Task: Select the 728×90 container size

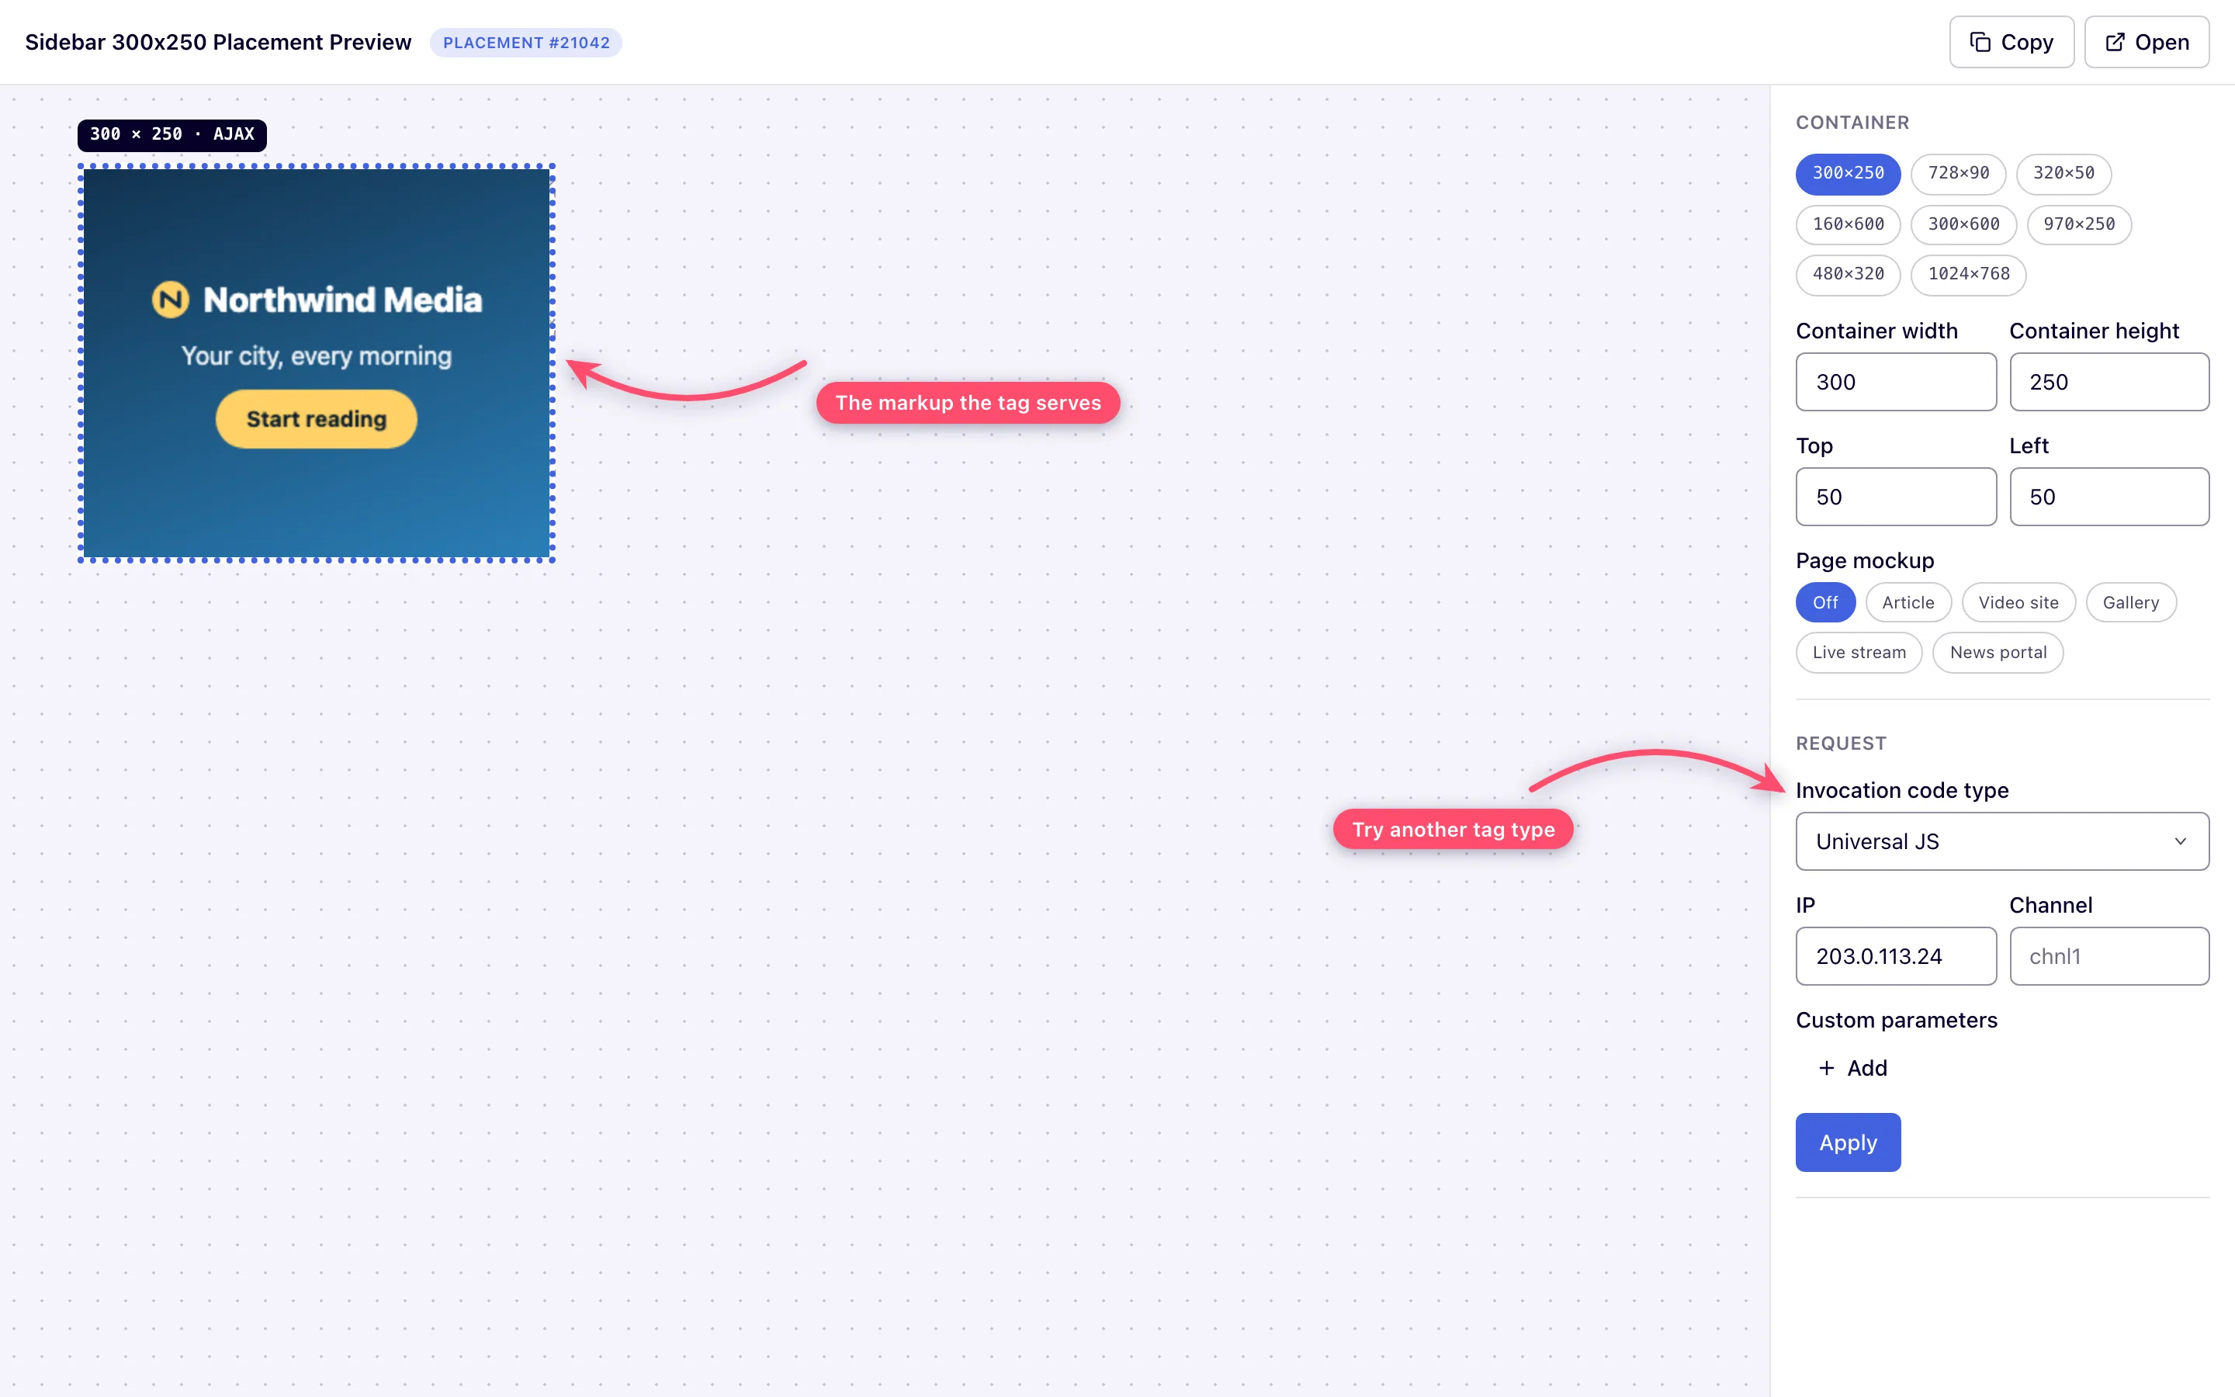Action: coord(1958,174)
